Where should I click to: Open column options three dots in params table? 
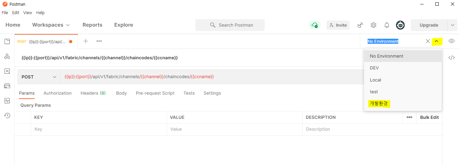[409, 117]
